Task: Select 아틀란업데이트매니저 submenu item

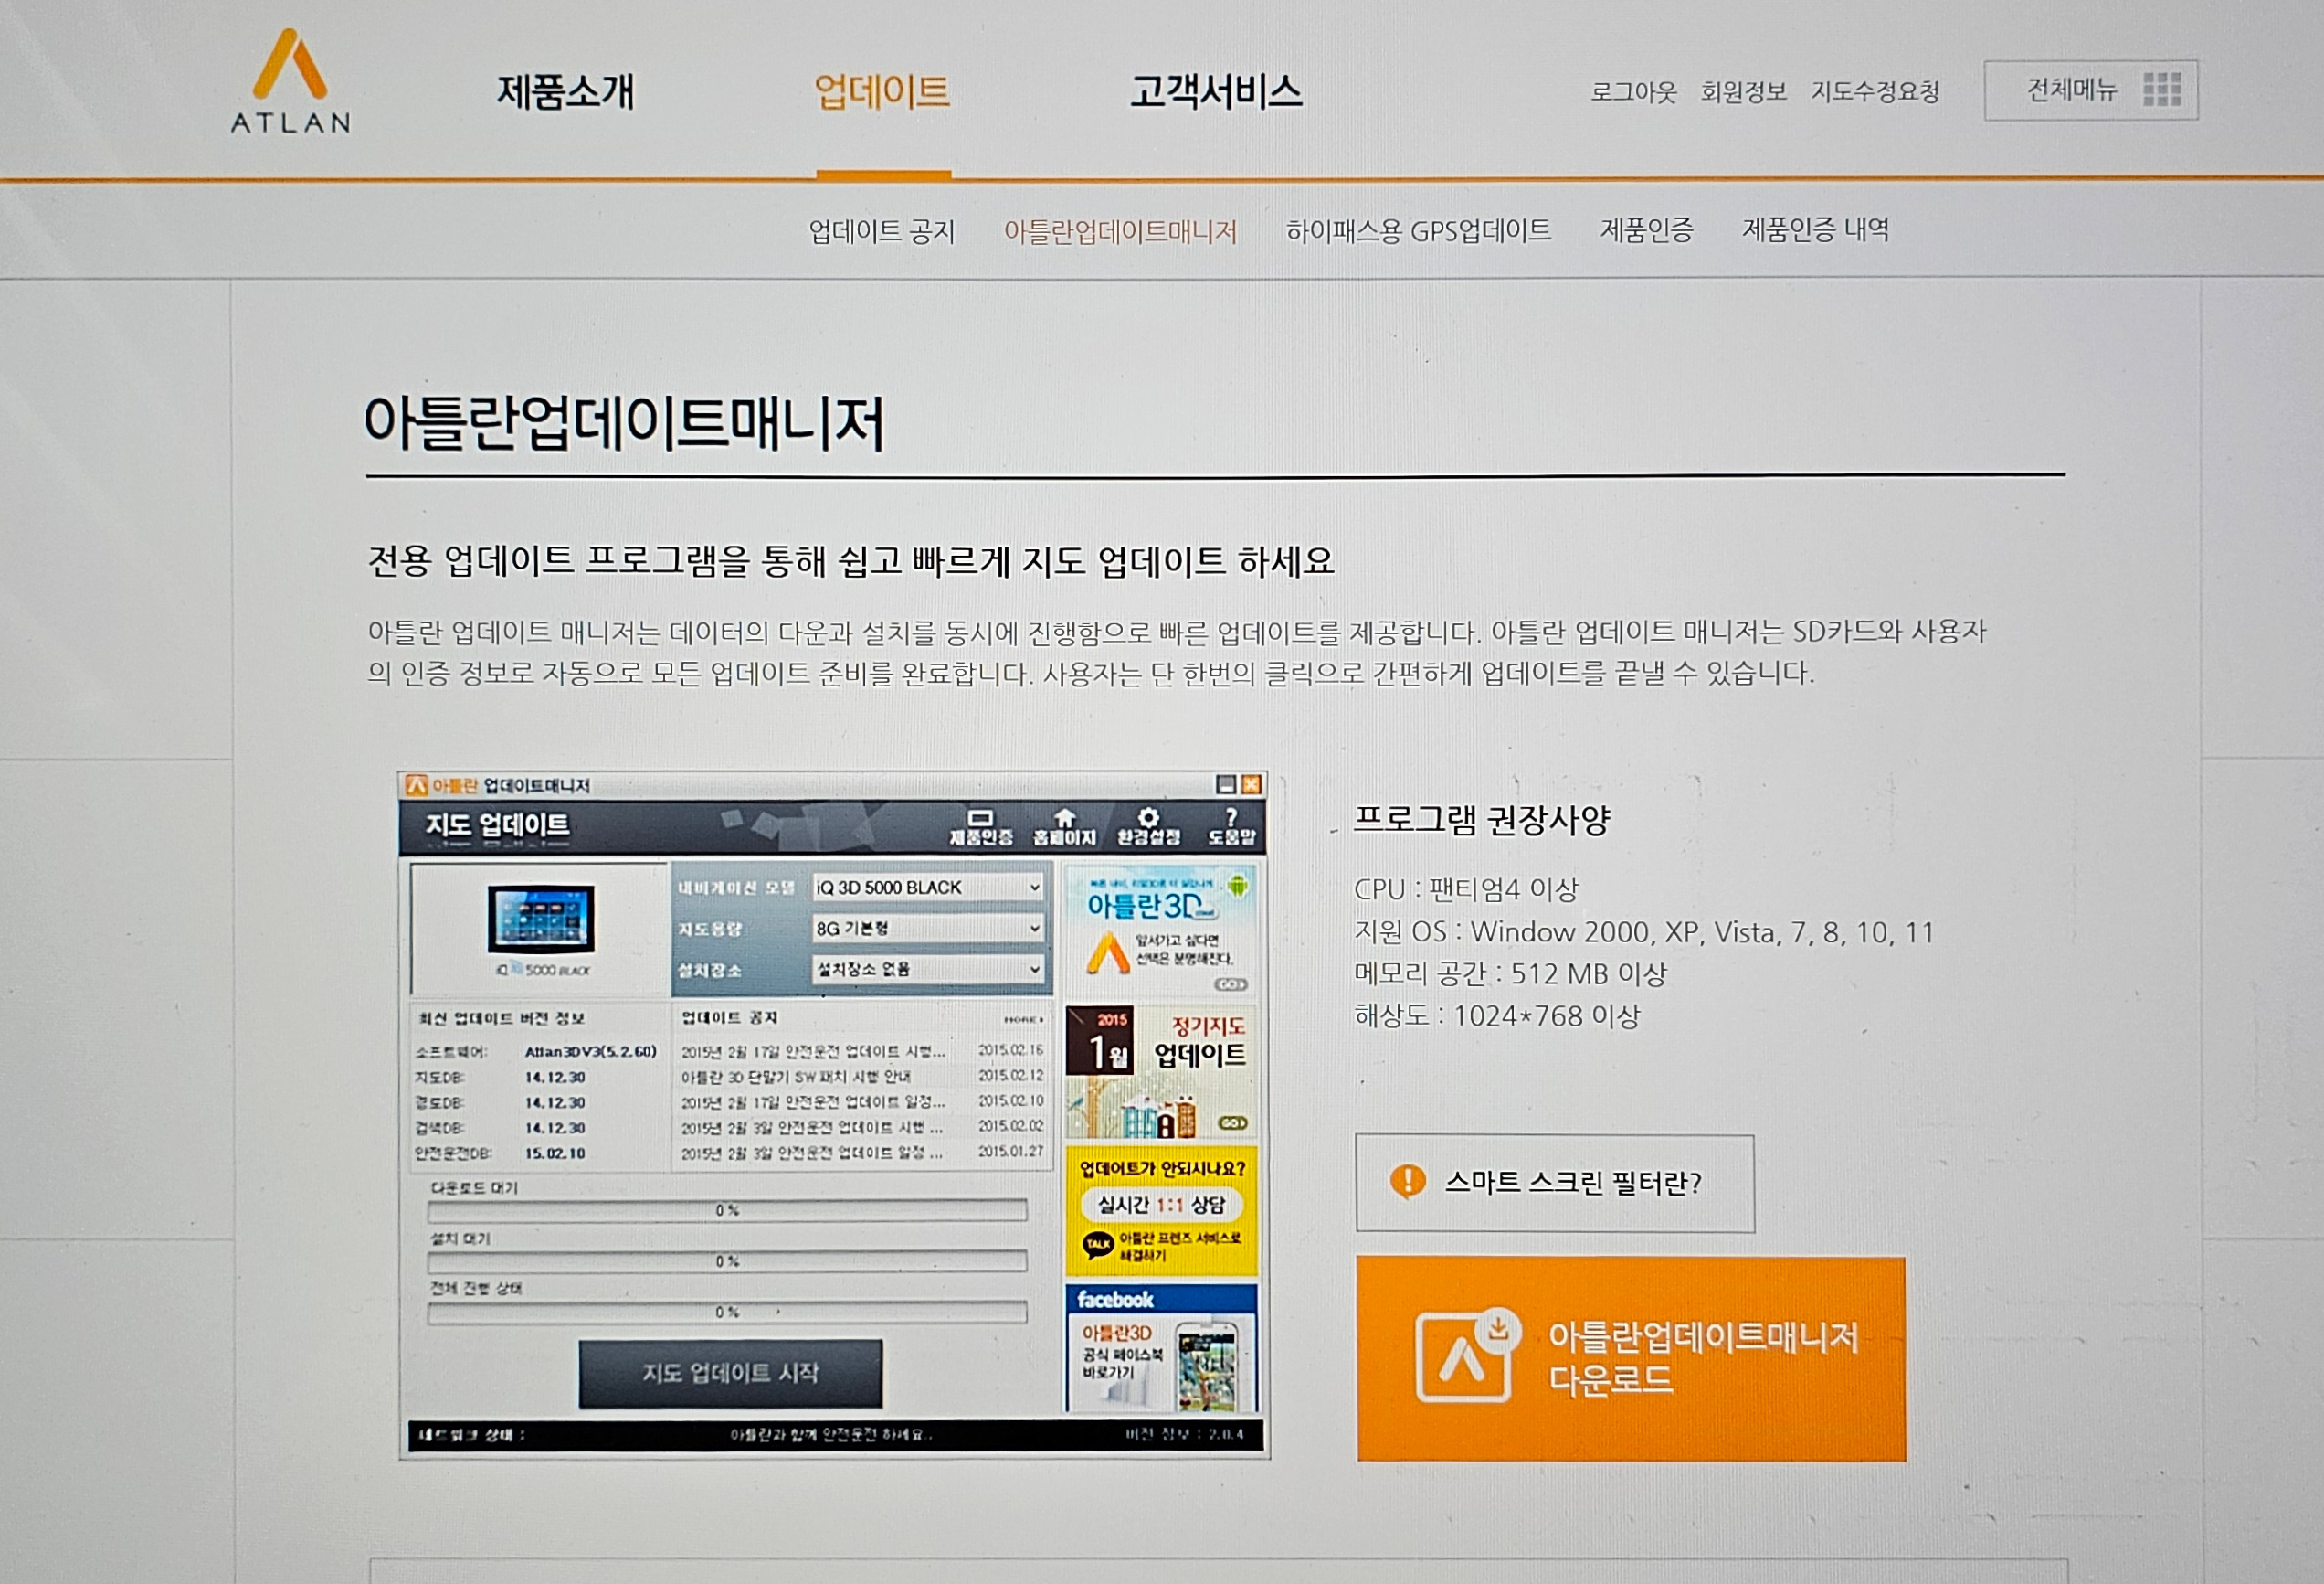Action: point(1120,231)
